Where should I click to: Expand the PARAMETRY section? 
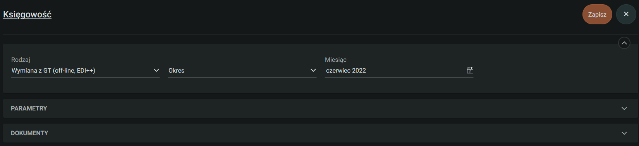pos(320,109)
